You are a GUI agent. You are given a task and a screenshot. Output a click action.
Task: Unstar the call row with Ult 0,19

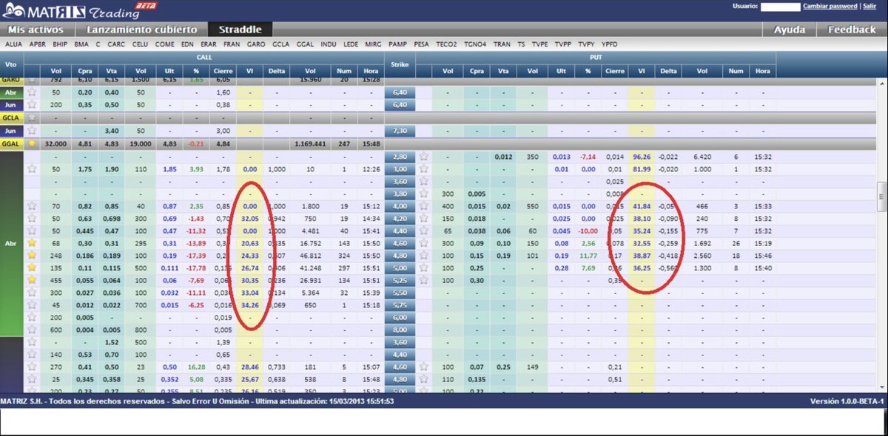point(32,255)
